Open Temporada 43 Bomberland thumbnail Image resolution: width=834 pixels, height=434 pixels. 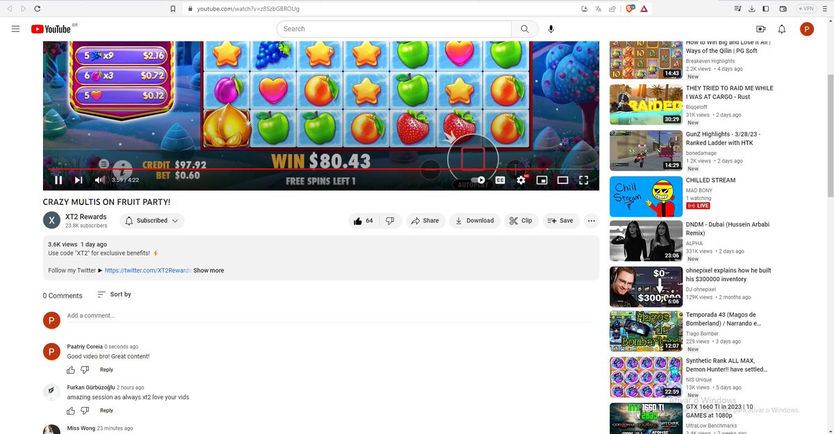coord(646,331)
